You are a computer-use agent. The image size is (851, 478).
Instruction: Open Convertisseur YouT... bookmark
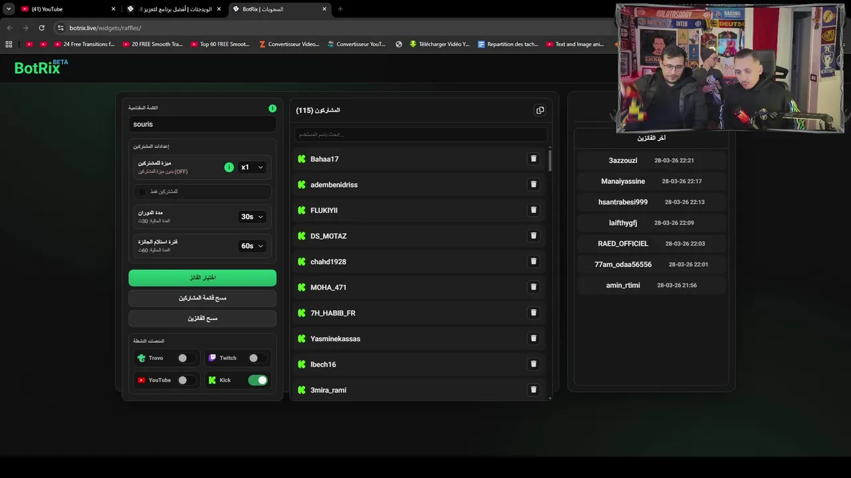[356, 44]
